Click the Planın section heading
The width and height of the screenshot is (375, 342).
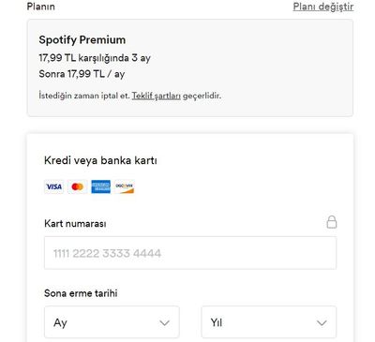pos(41,7)
